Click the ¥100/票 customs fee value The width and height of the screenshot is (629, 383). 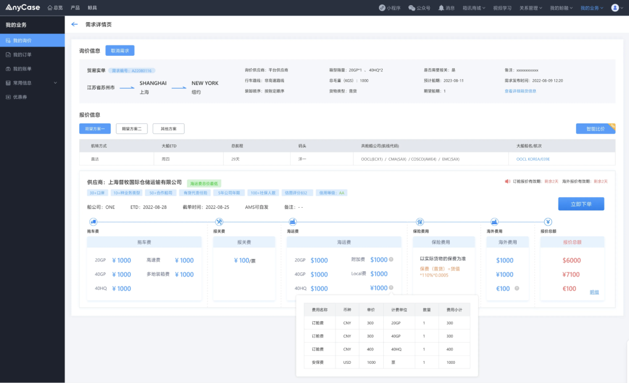coord(244,260)
